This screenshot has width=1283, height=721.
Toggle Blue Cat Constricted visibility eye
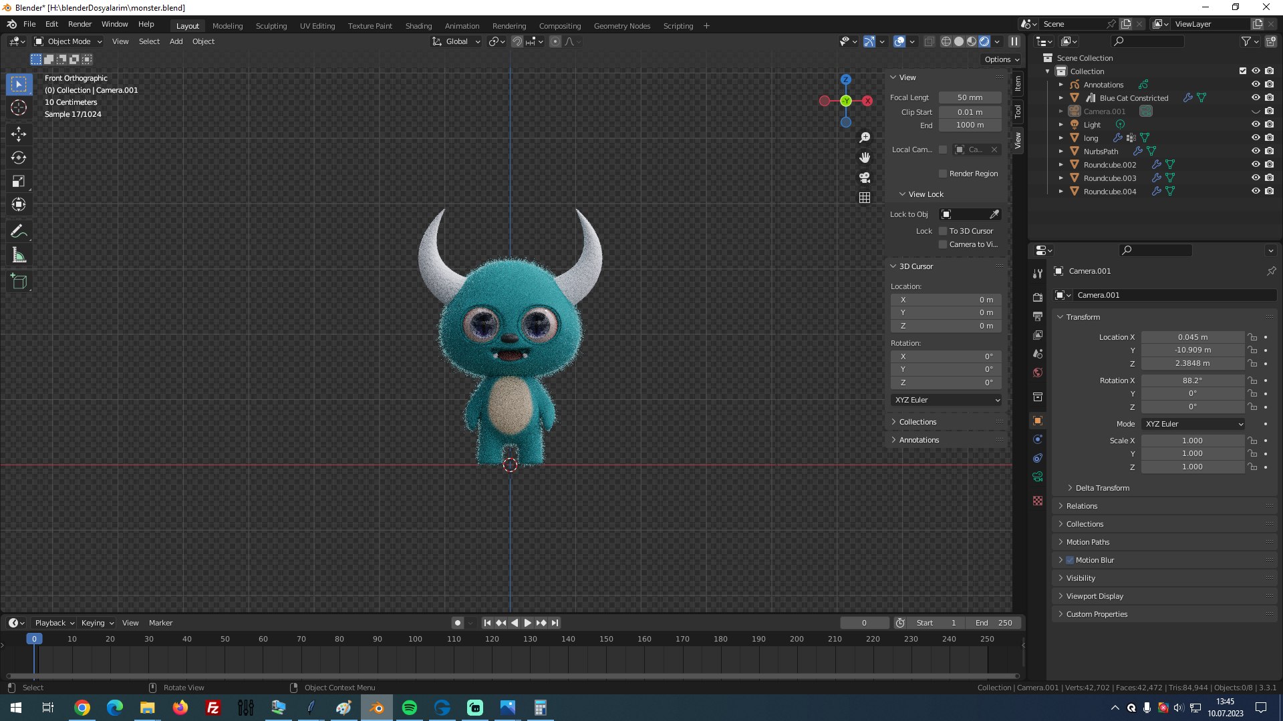point(1256,97)
